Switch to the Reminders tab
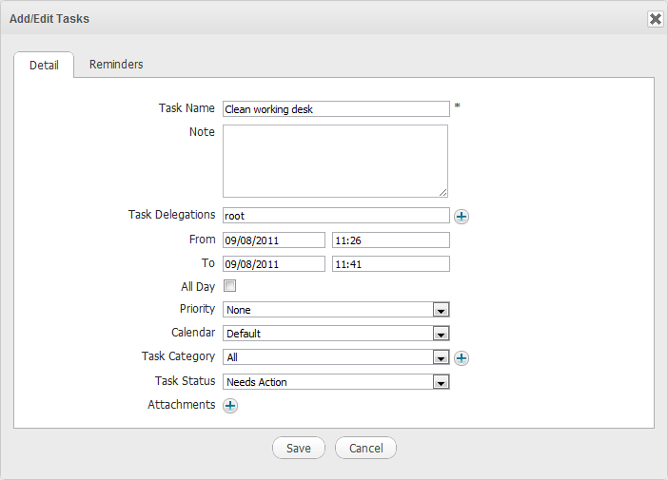 [x=116, y=65]
